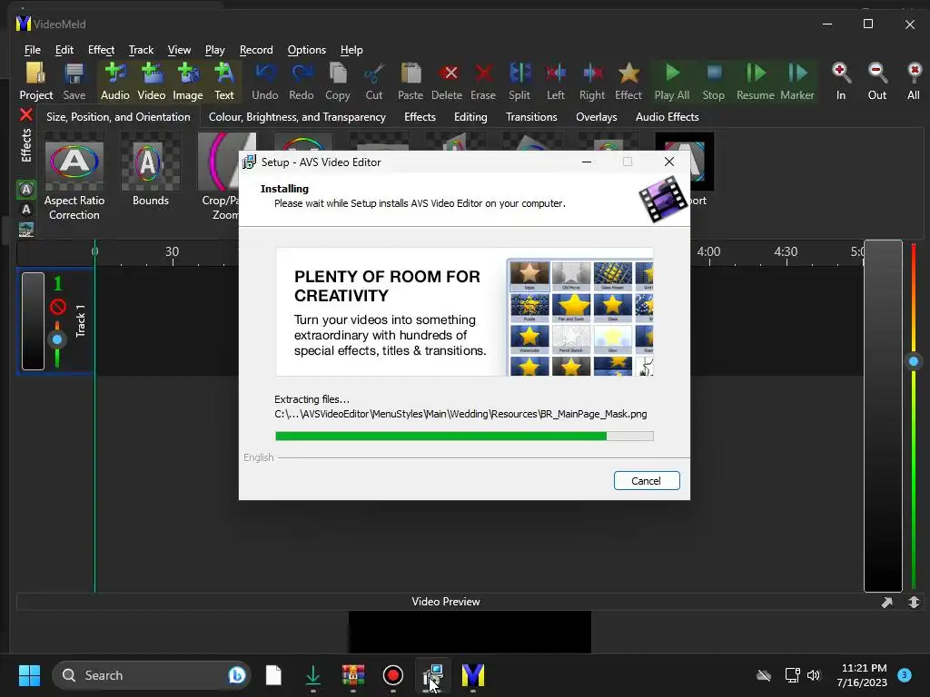Switch to the Editing tab
Screen dimensions: 930x697
point(471,117)
